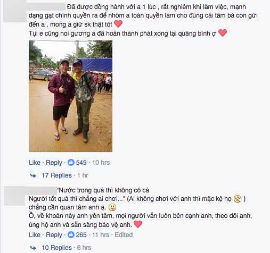This screenshot has width=270, height=253.
Task: Click the '10 hrs' timestamp link
Action: pos(101,163)
